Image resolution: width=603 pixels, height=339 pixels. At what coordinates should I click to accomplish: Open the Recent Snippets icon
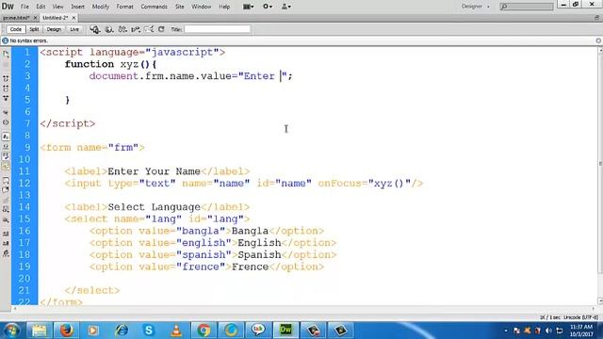pos(6,209)
